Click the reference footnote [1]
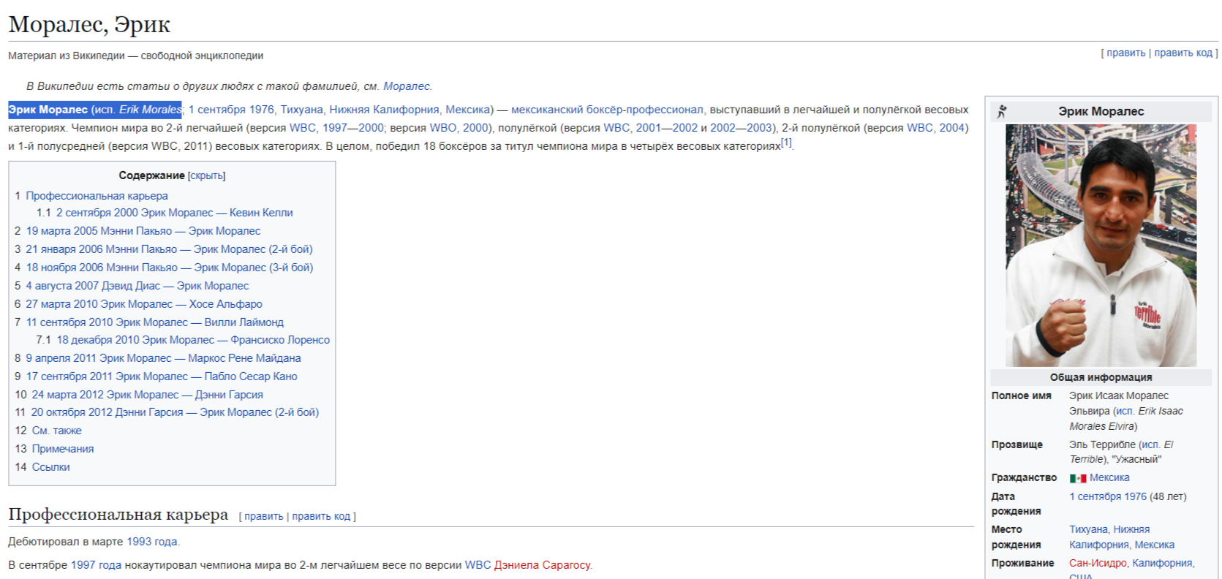The image size is (1222, 579). tap(786, 143)
